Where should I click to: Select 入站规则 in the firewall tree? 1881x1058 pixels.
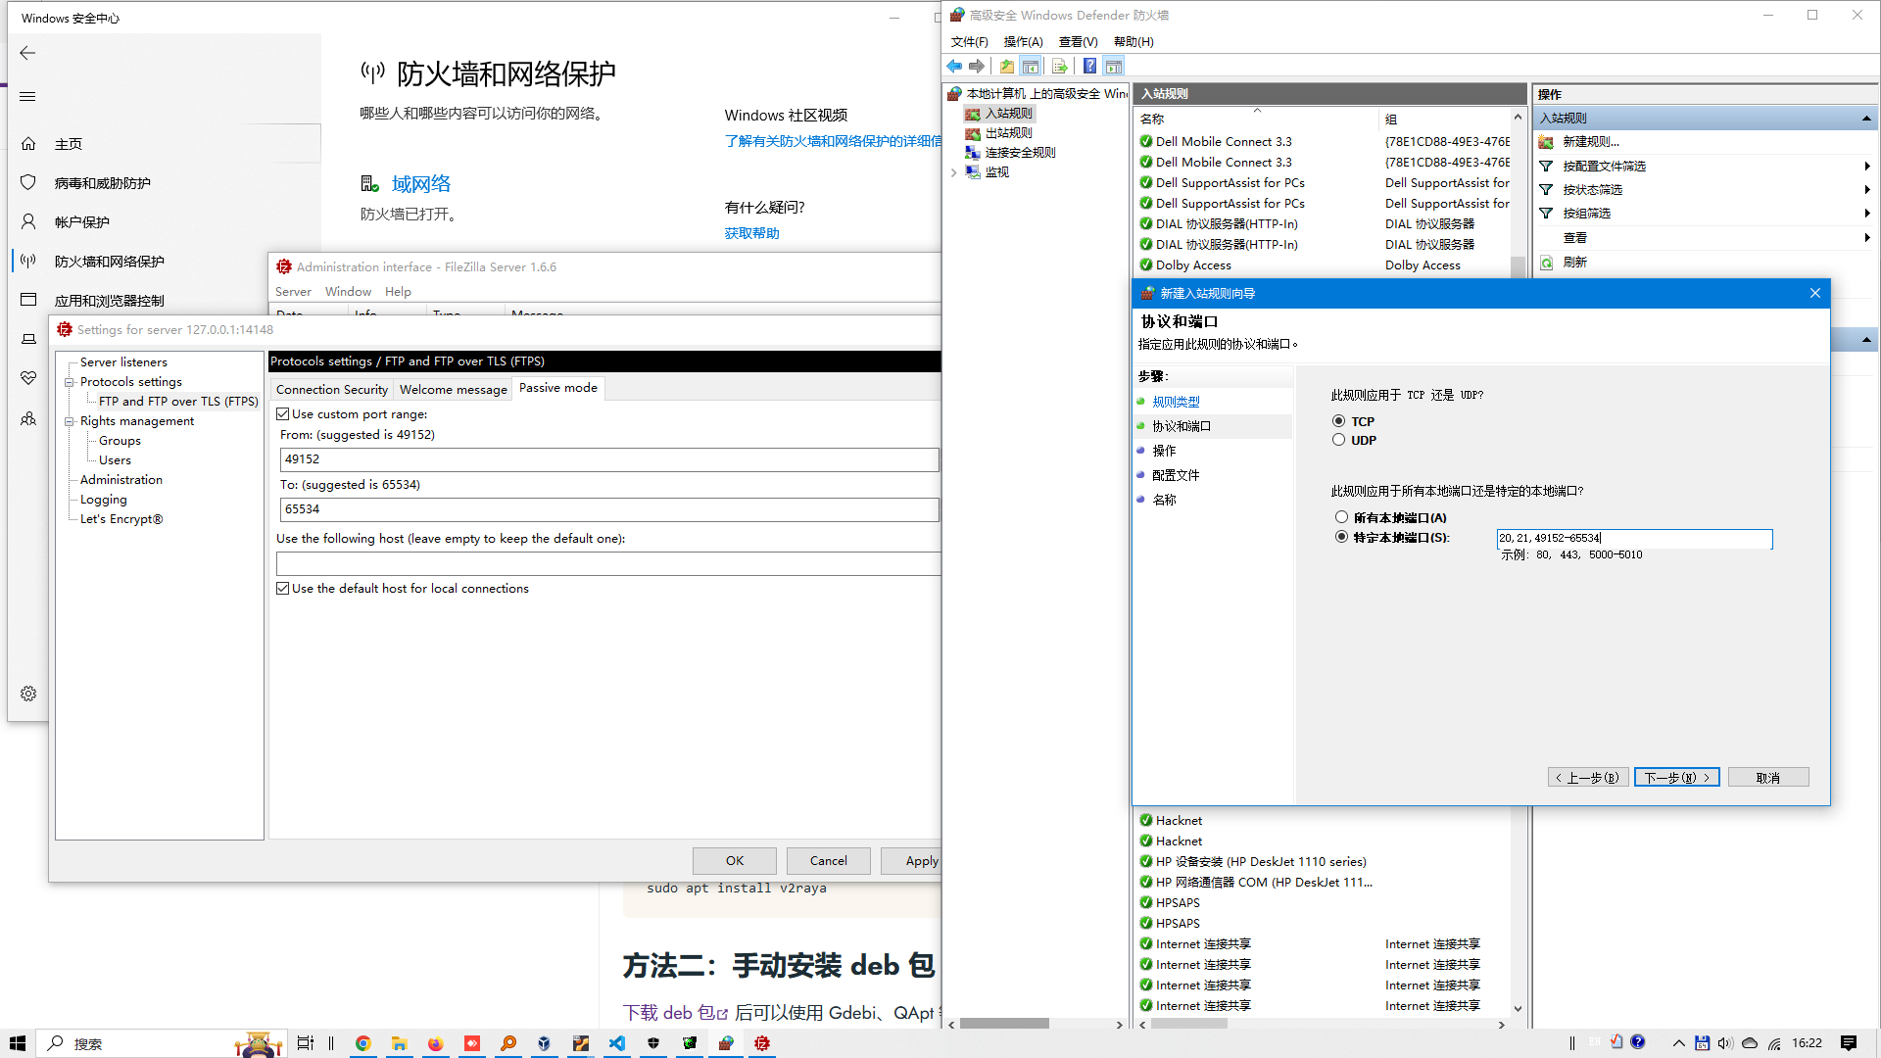1008,114
